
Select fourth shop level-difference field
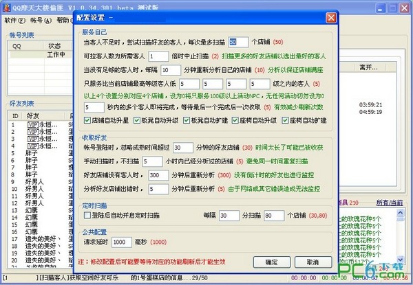tap(260, 84)
